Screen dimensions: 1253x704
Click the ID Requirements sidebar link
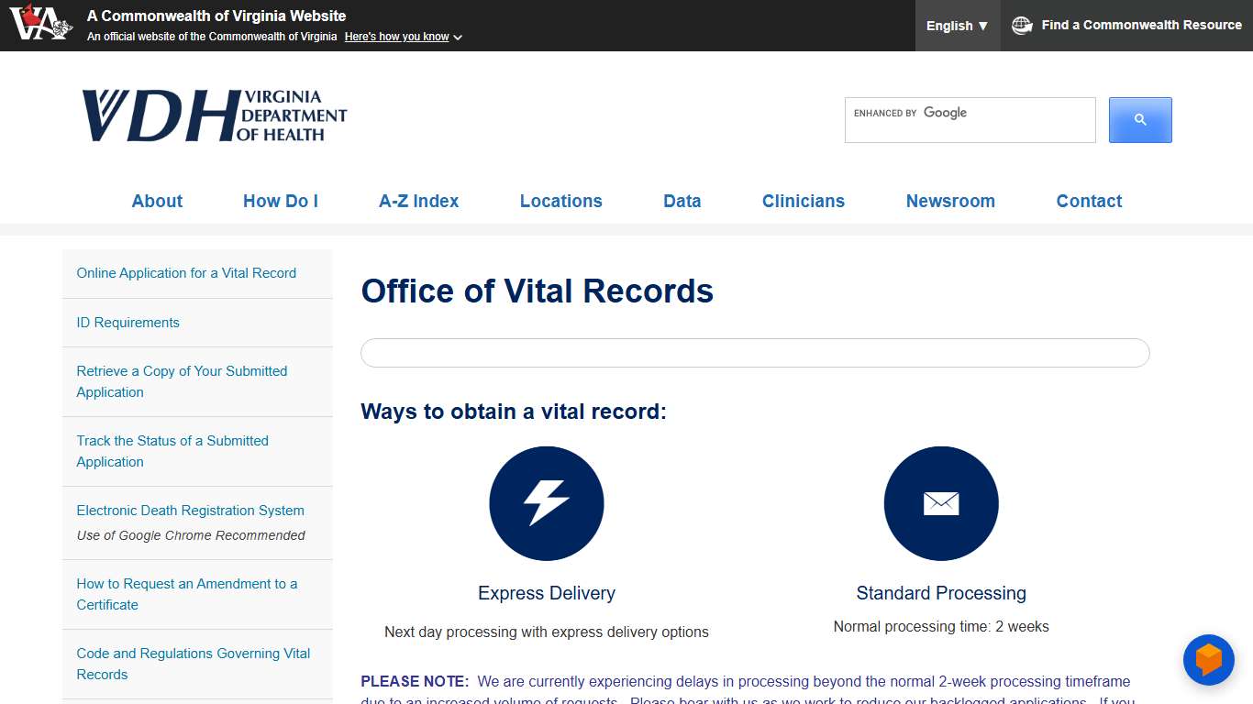pos(128,322)
